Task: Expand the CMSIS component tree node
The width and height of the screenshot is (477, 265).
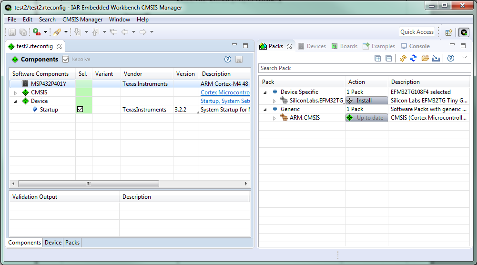Action: click(15, 92)
